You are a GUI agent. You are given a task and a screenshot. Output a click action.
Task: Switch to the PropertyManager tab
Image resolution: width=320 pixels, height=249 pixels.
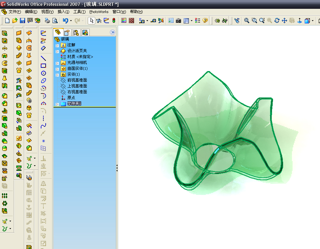pyautogui.click(x=67, y=32)
